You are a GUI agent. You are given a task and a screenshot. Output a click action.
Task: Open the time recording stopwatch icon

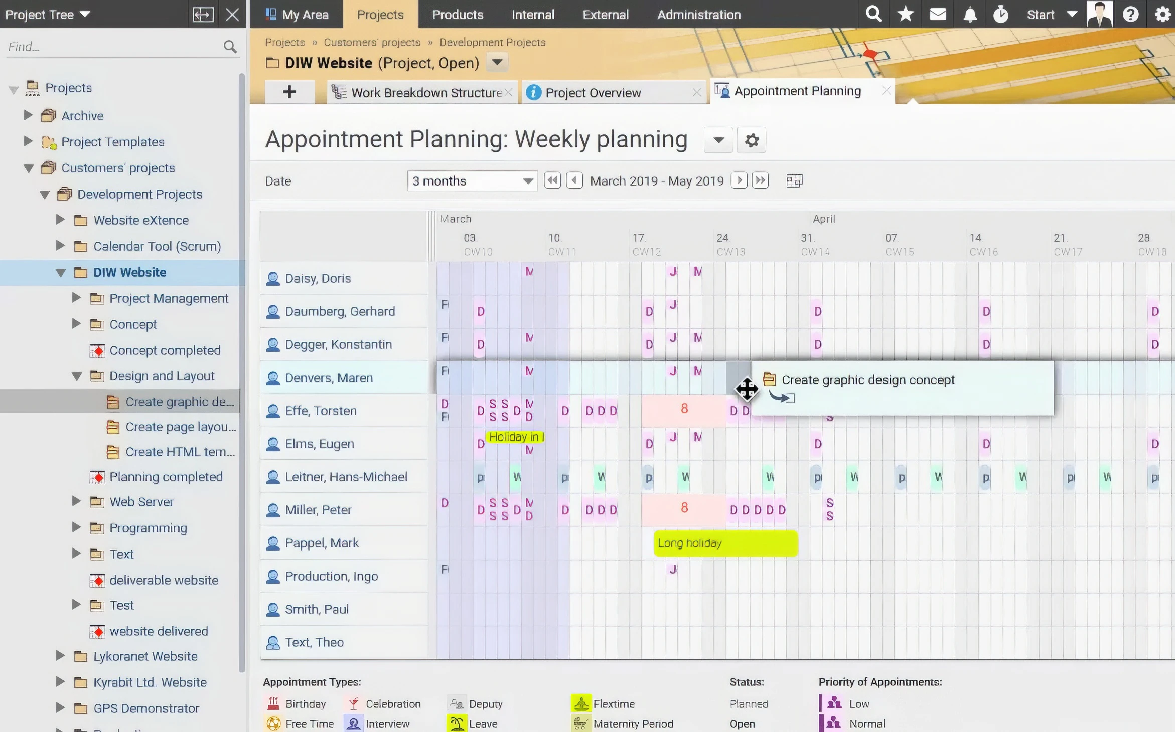click(x=1000, y=14)
